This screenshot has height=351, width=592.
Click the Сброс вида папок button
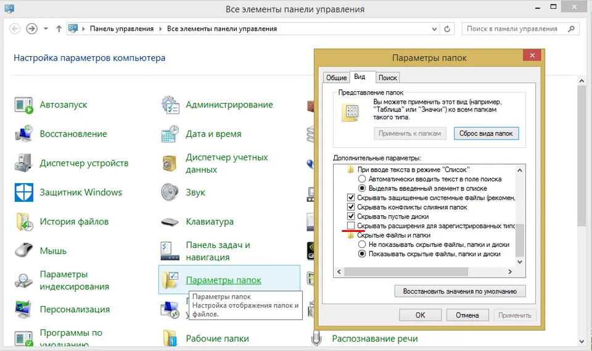tap(486, 133)
